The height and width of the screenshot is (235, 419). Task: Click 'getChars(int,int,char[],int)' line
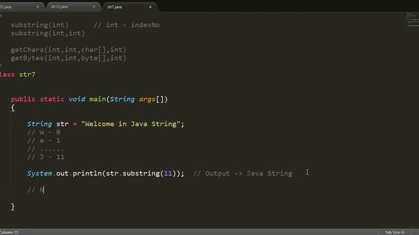68,50
